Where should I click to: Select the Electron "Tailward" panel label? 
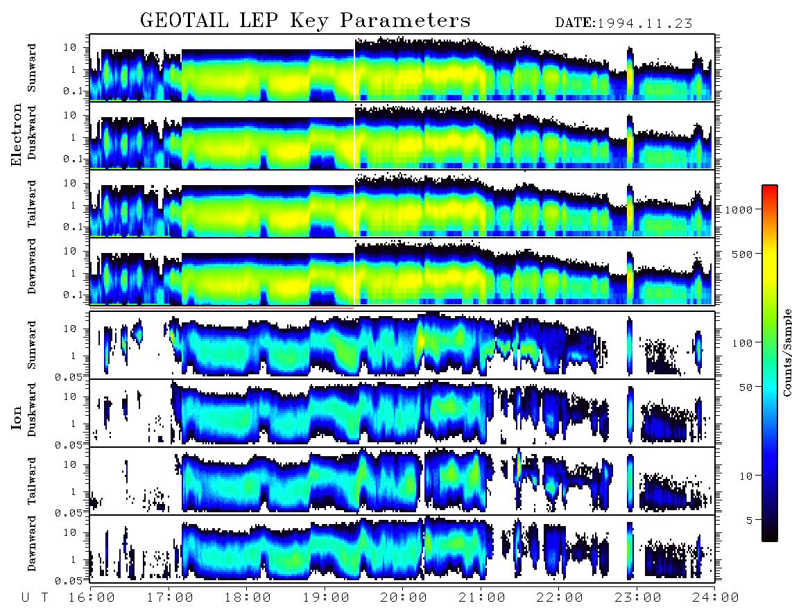coord(32,204)
